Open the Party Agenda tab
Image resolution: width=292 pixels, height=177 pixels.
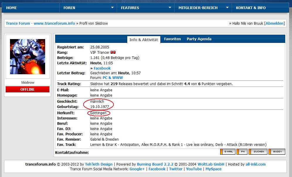(x=199, y=39)
